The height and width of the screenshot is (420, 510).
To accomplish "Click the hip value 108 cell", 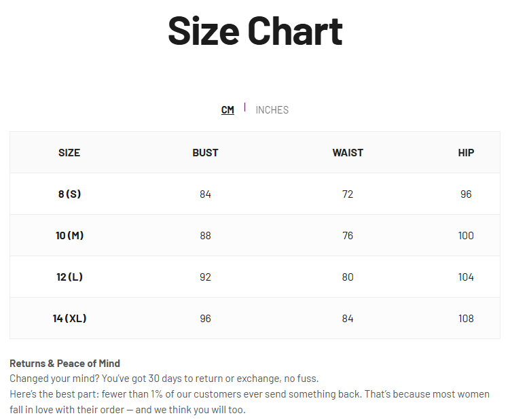I will click(x=466, y=319).
